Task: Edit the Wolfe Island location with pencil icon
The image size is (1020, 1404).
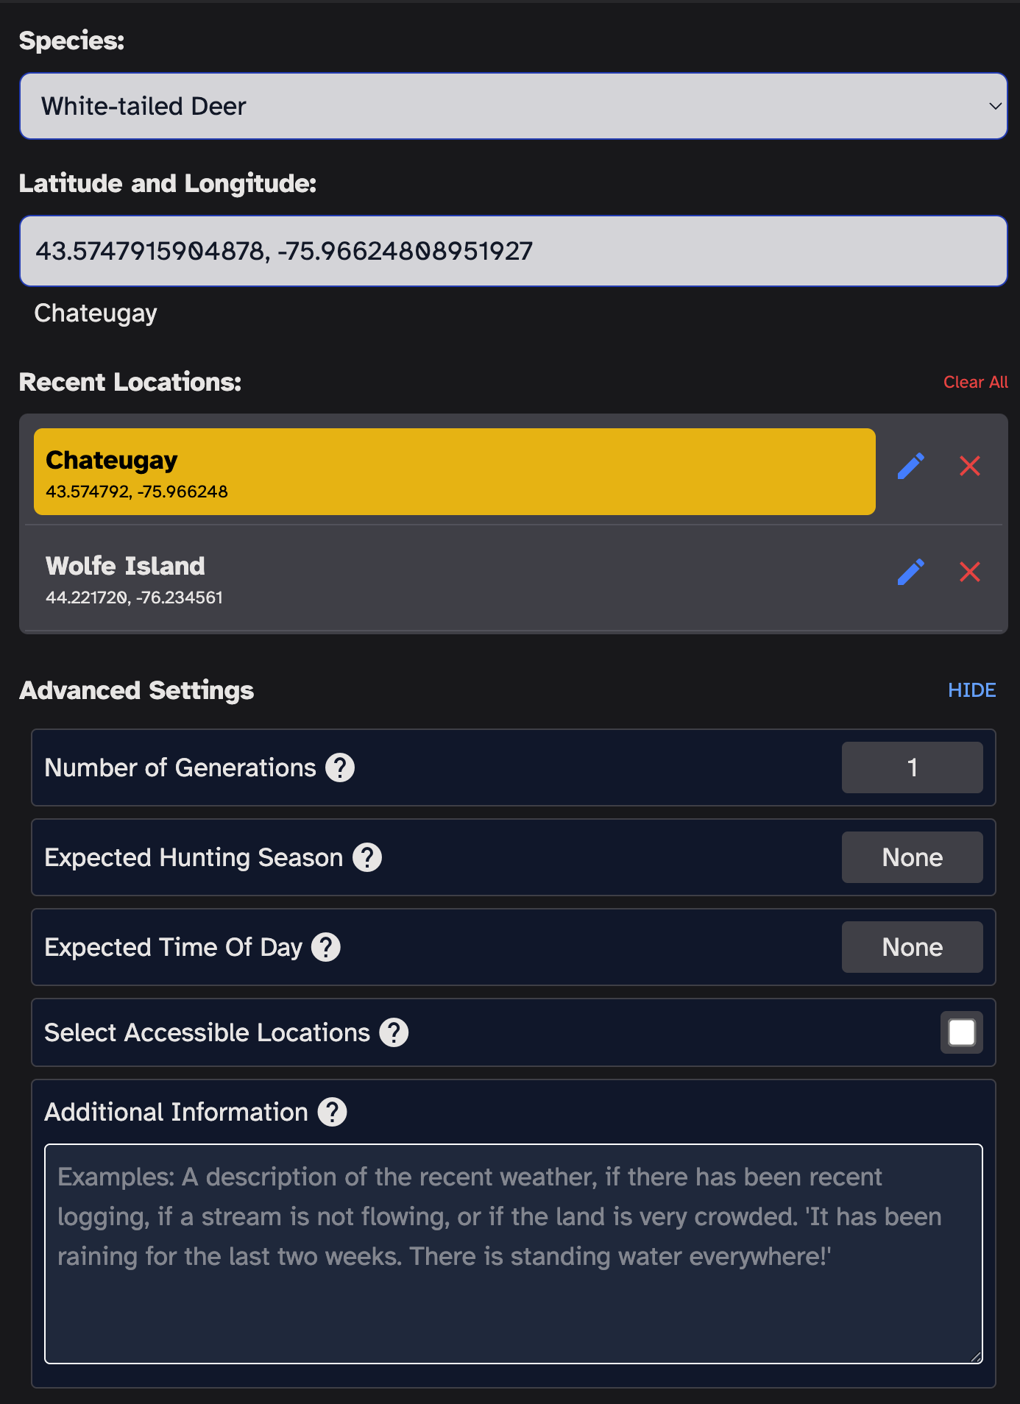Action: [911, 572]
